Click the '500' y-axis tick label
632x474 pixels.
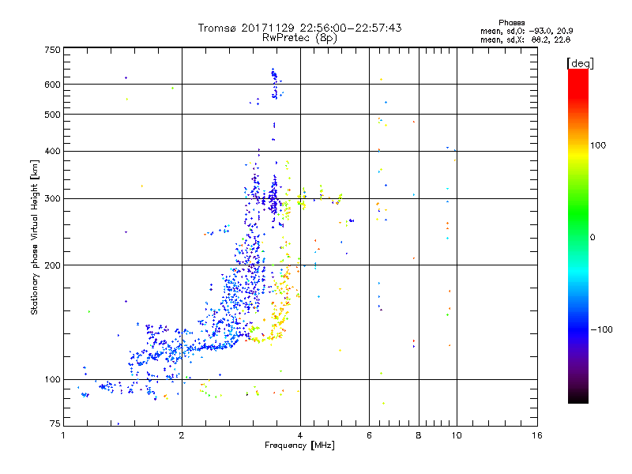[52, 115]
